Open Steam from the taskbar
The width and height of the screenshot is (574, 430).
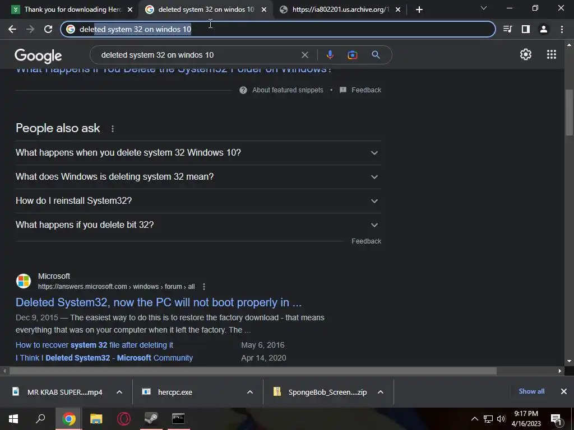(x=151, y=419)
